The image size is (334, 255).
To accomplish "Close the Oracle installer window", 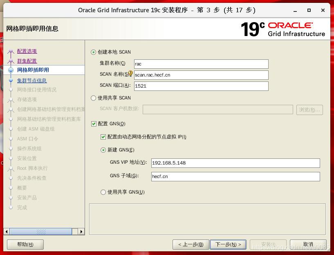I will point(323,10).
